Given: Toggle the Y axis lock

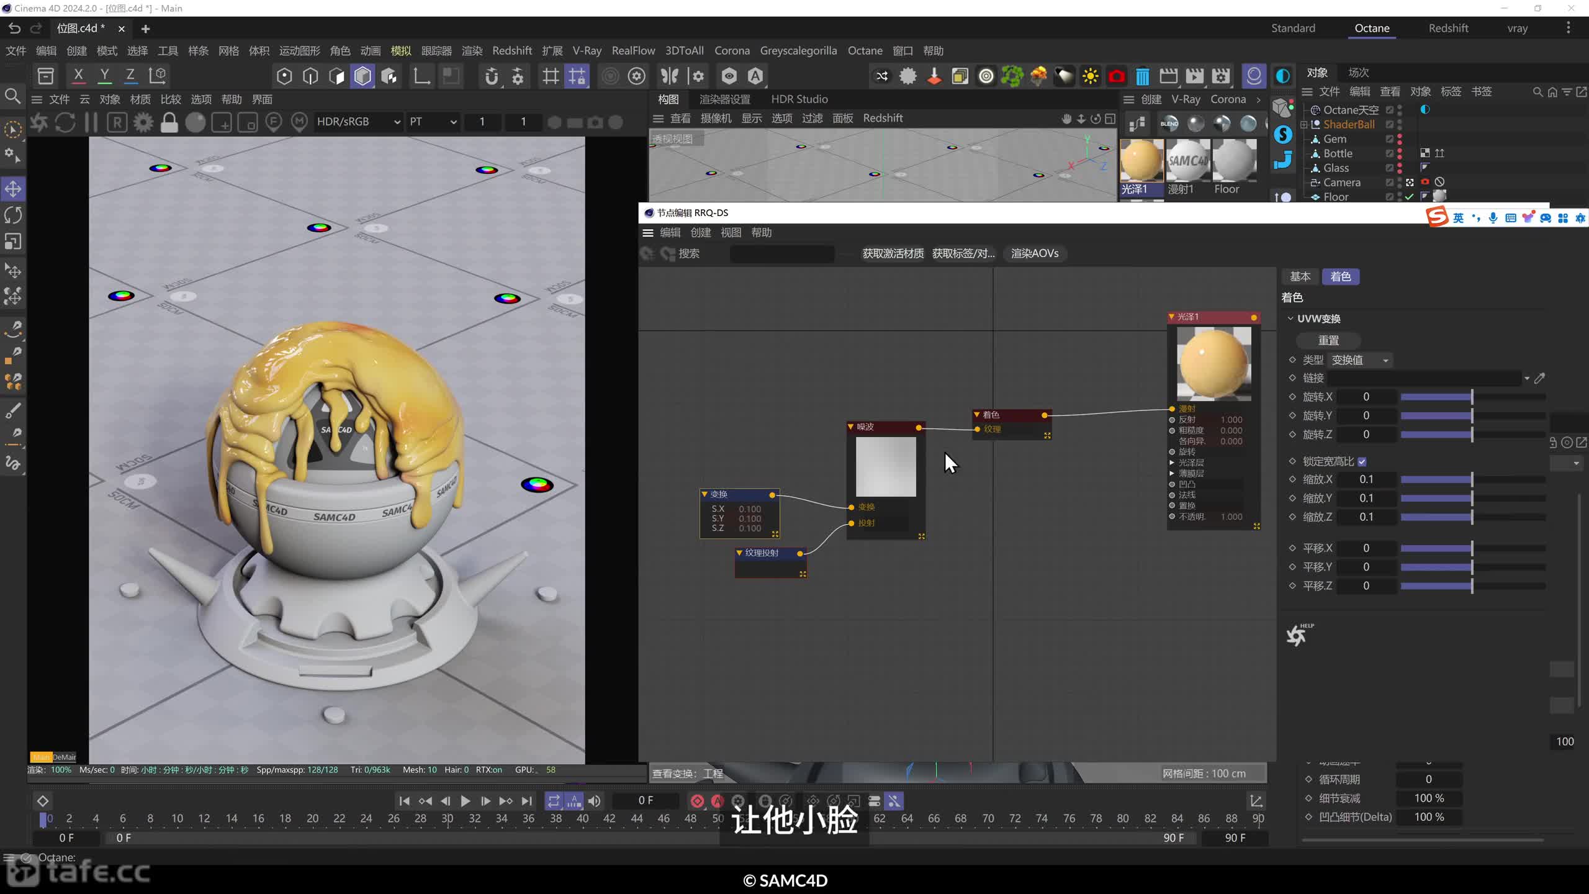Looking at the screenshot, I should (x=104, y=76).
